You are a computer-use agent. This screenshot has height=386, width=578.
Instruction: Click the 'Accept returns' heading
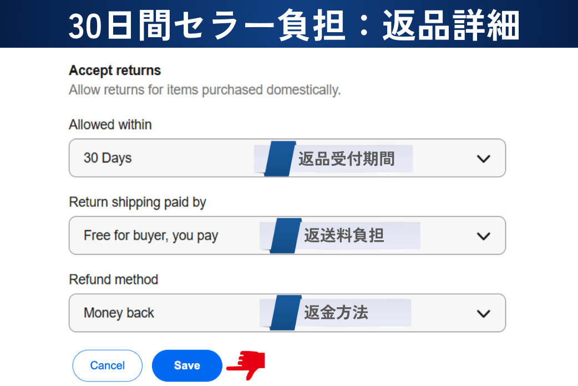coord(115,70)
